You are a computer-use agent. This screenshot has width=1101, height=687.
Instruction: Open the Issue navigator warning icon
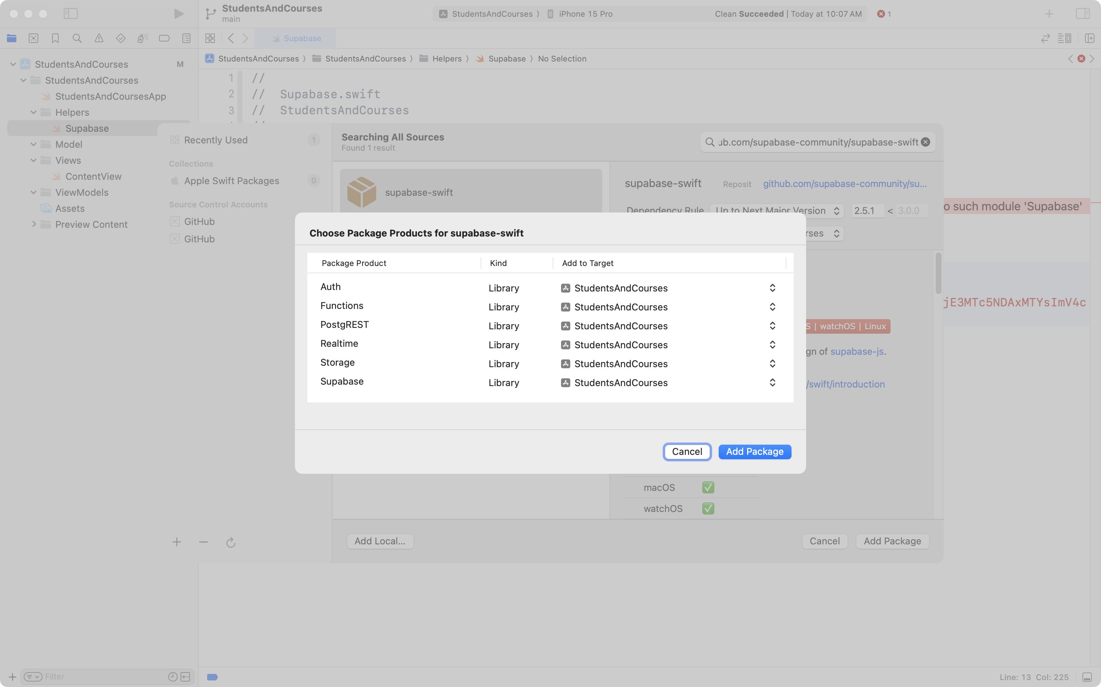pyautogui.click(x=99, y=39)
